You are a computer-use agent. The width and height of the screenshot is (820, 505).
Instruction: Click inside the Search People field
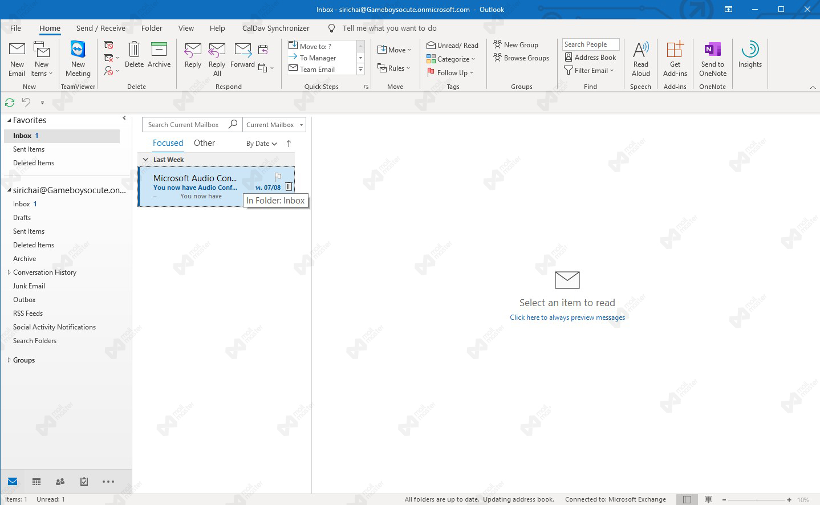click(590, 44)
